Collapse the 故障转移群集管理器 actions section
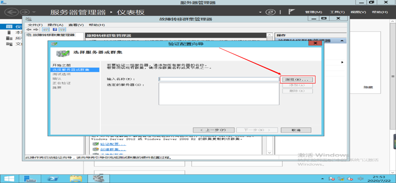Image resolution: width=396 pixels, height=183 pixels. click(342, 41)
